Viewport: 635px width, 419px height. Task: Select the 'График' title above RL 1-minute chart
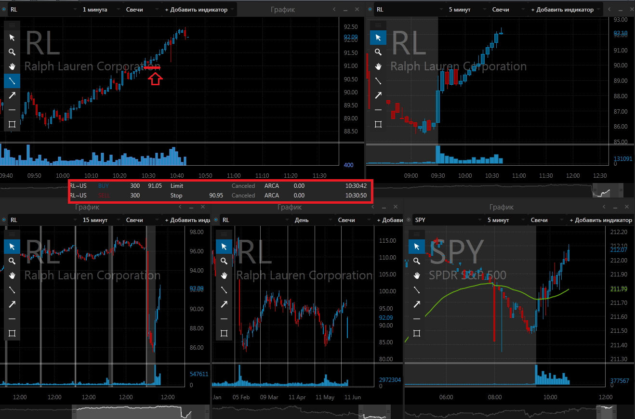click(x=282, y=10)
